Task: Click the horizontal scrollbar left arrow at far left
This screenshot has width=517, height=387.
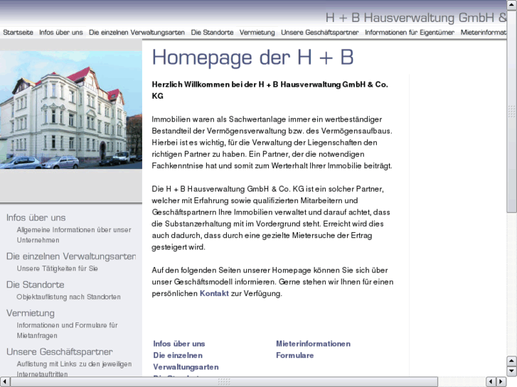Action: click(x=4, y=382)
